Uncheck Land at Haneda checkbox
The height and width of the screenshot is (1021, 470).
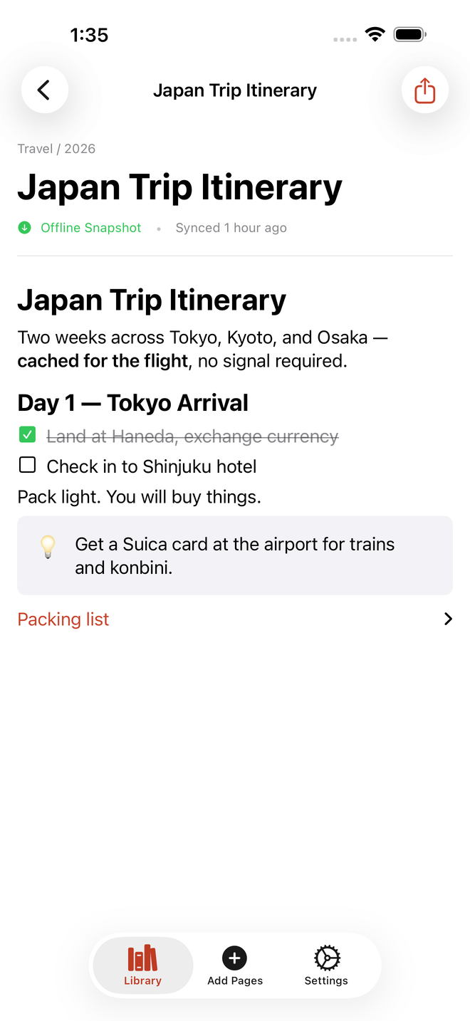(x=27, y=434)
